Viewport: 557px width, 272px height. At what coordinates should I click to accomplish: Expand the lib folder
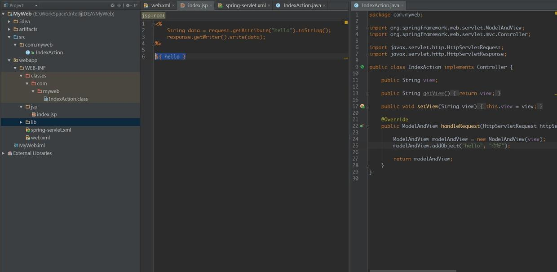point(21,122)
